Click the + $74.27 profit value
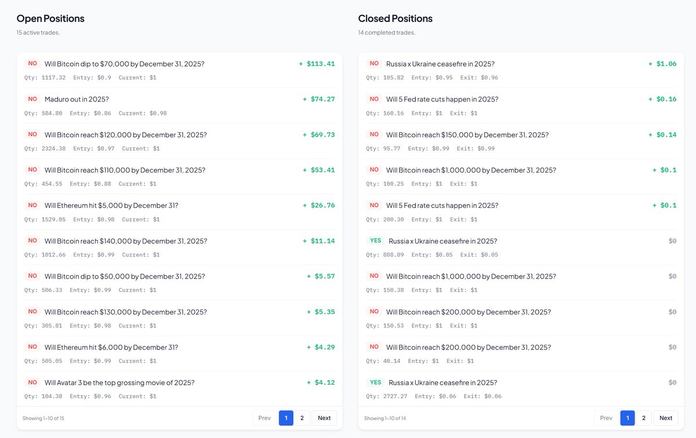This screenshot has width=696, height=438. [319, 99]
